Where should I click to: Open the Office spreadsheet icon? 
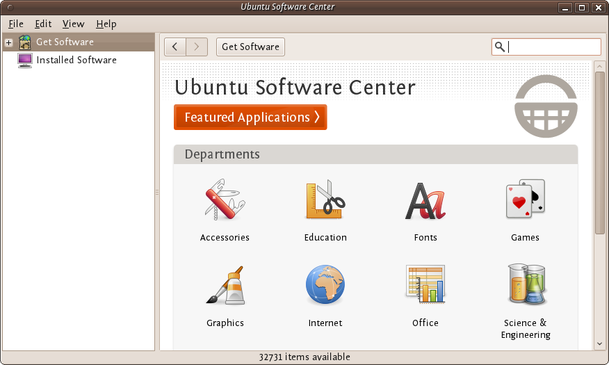[x=425, y=284]
